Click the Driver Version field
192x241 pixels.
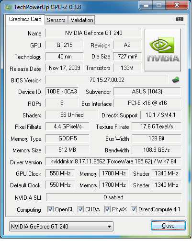coord(113,161)
